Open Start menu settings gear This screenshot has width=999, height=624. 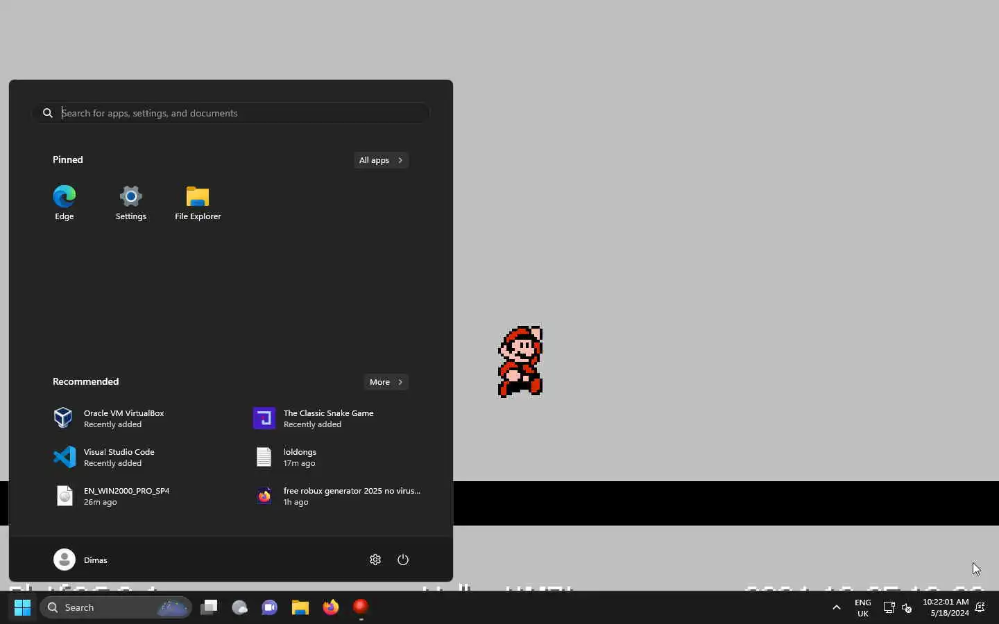coord(375,560)
